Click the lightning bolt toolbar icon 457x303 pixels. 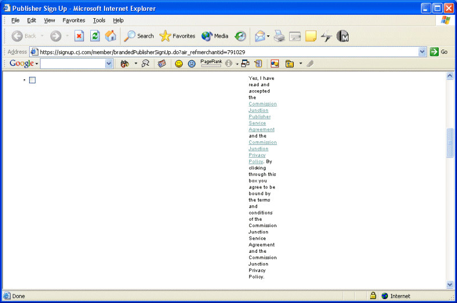tap(326, 36)
